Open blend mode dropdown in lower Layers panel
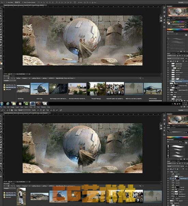 [173, 166]
